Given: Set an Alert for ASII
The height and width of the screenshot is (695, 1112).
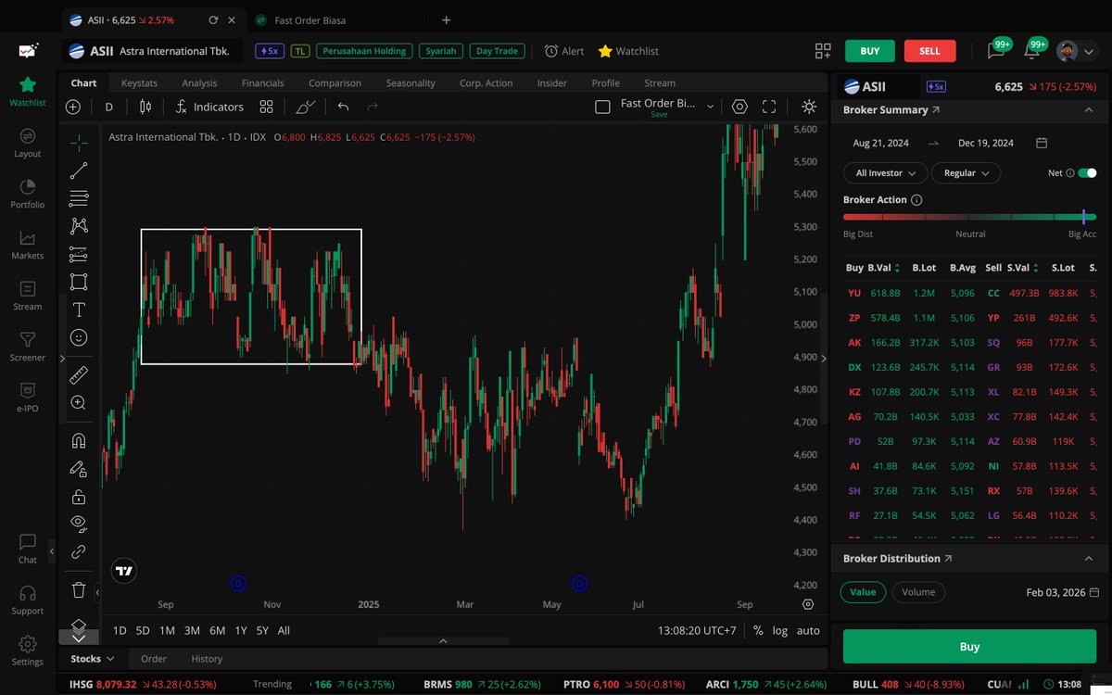Looking at the screenshot, I should [x=564, y=51].
